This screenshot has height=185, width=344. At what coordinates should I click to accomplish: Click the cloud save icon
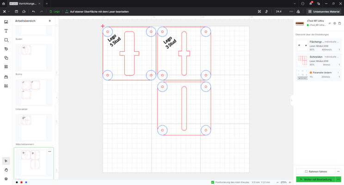(x=24, y=12)
